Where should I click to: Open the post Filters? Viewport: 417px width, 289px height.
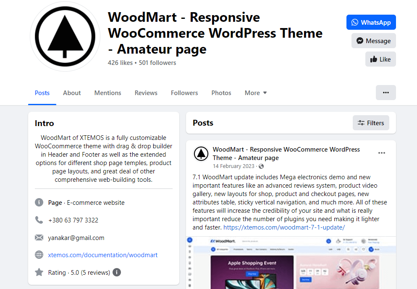[371, 123]
